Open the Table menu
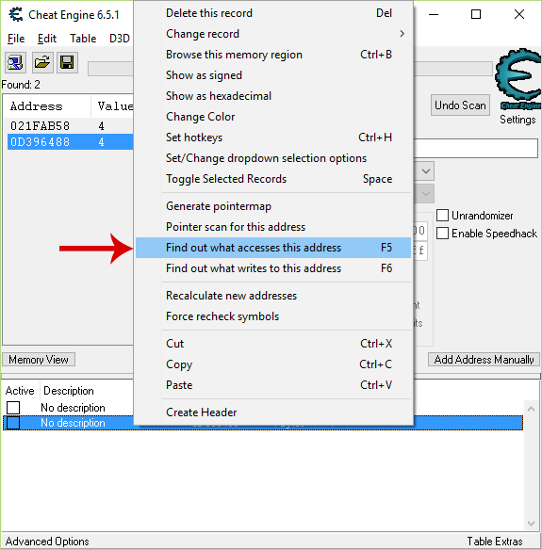 pyautogui.click(x=83, y=39)
